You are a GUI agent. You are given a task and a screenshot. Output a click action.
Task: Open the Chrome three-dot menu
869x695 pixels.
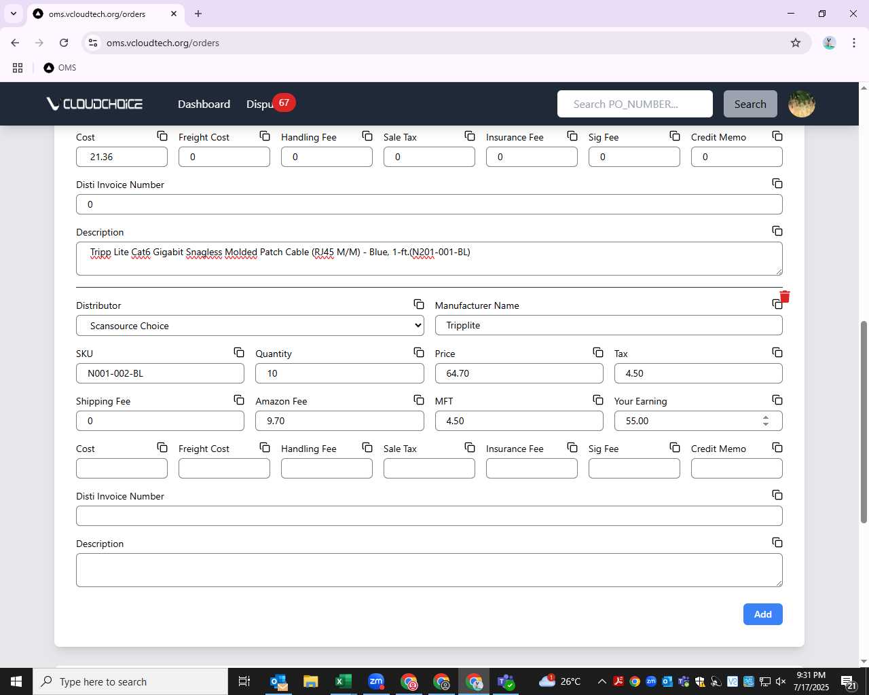coord(853,43)
